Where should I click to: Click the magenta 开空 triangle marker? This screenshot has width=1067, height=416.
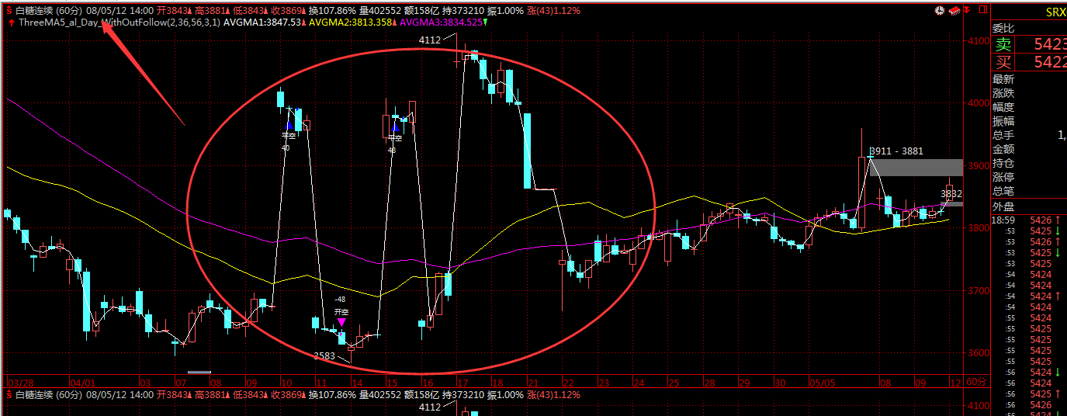341,322
